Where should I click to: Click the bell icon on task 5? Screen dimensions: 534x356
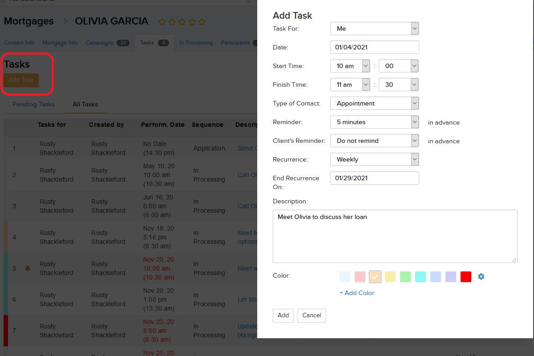(28, 268)
